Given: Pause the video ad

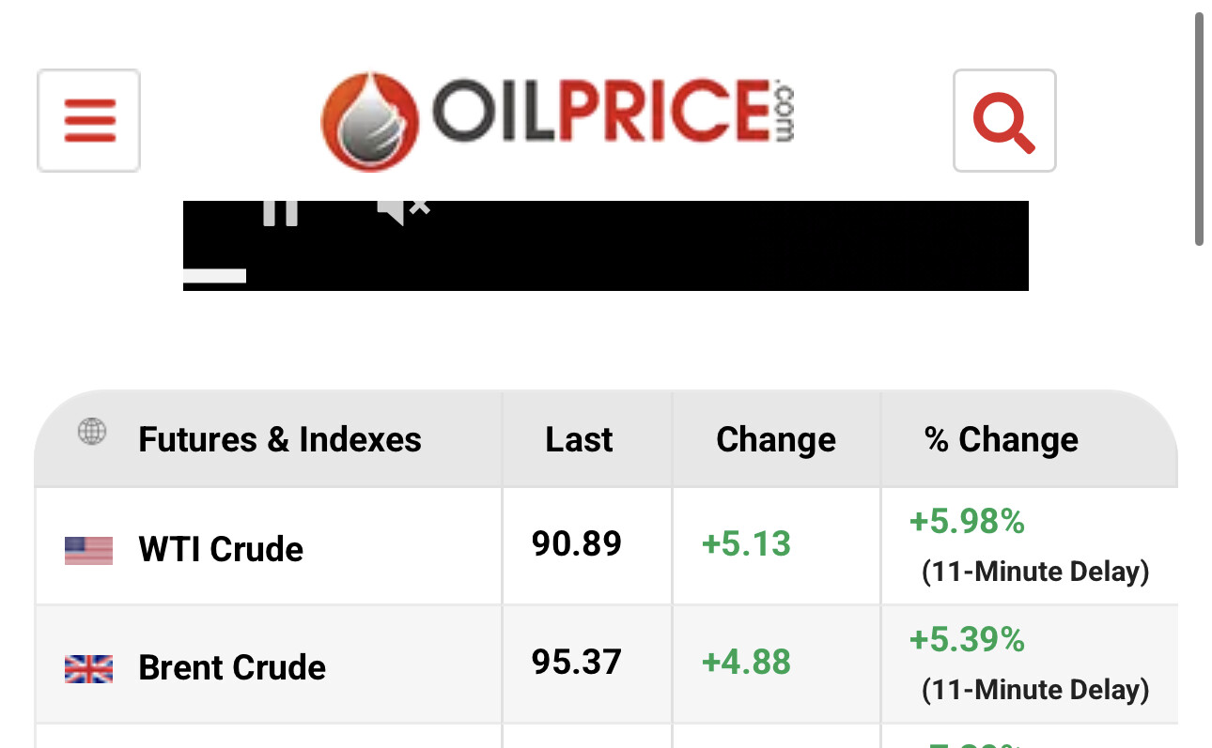Looking at the screenshot, I should (x=280, y=212).
